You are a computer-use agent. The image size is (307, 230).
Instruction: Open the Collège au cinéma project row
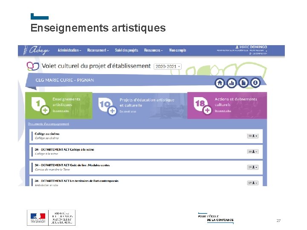pos(146,136)
